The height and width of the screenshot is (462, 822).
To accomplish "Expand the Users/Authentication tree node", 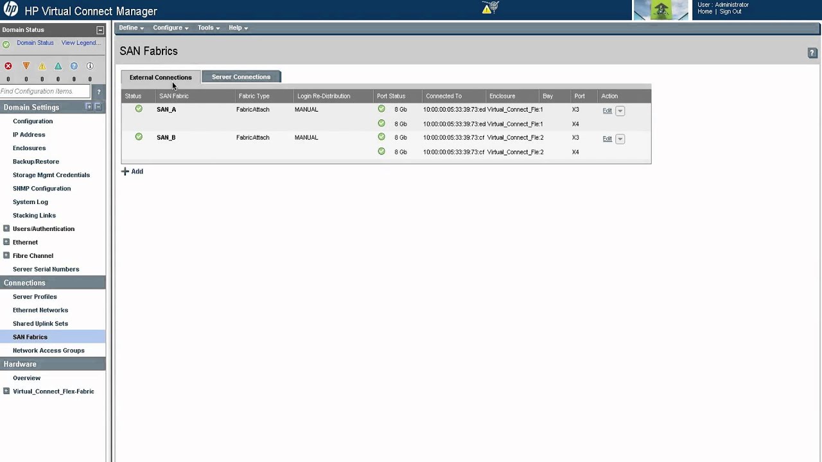I will pyautogui.click(x=6, y=228).
